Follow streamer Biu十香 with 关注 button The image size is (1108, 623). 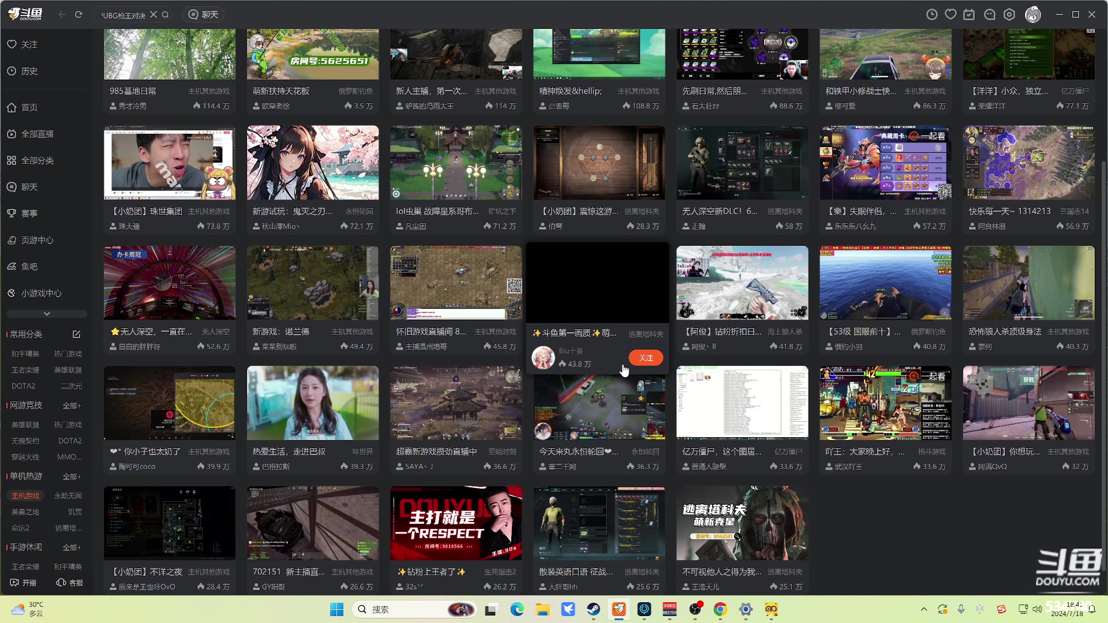click(x=645, y=358)
